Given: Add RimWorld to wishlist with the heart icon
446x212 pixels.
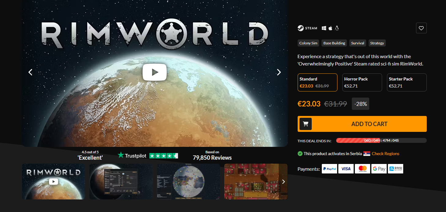Looking at the screenshot, I should [421, 28].
